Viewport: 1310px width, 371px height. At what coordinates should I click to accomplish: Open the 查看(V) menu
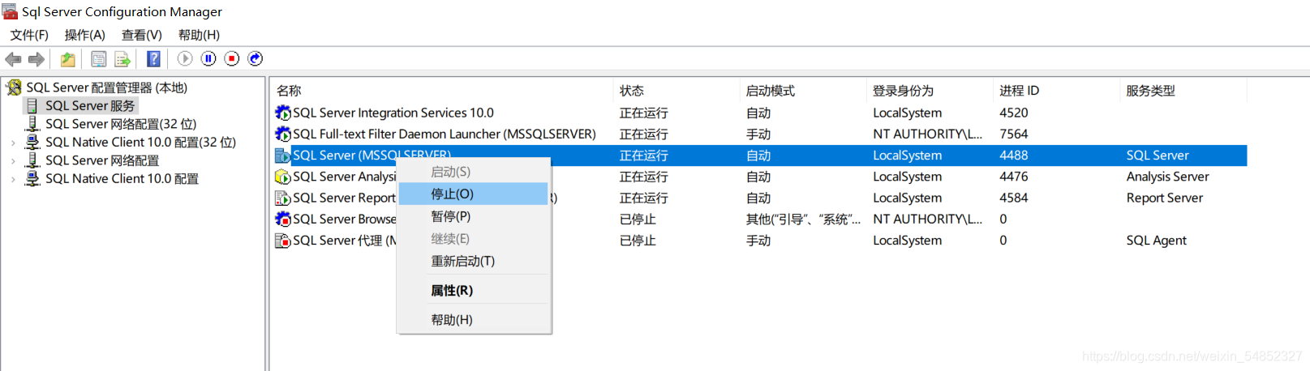click(142, 35)
